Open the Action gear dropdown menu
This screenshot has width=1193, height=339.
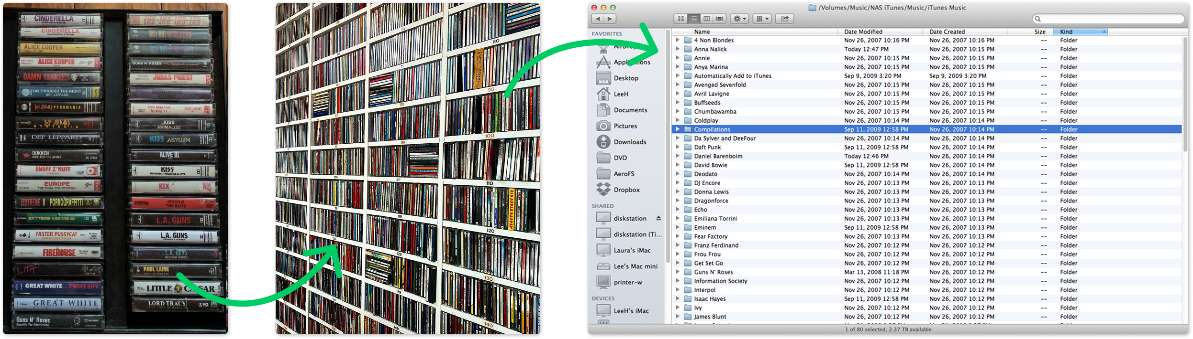point(739,19)
